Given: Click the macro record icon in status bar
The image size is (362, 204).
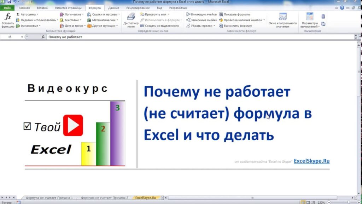Looking at the screenshot, I should click(x=18, y=202).
